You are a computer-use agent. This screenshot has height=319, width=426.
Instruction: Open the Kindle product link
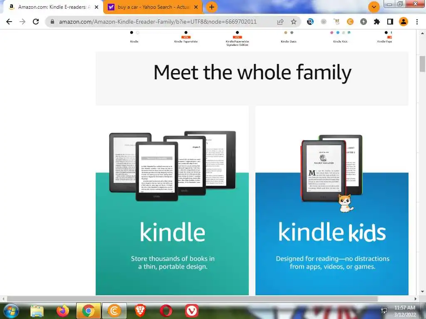(x=134, y=42)
